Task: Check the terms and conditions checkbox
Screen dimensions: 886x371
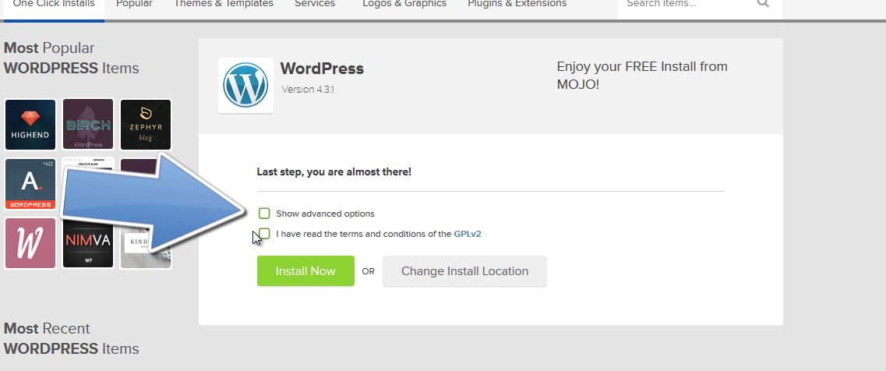Action: (x=264, y=234)
